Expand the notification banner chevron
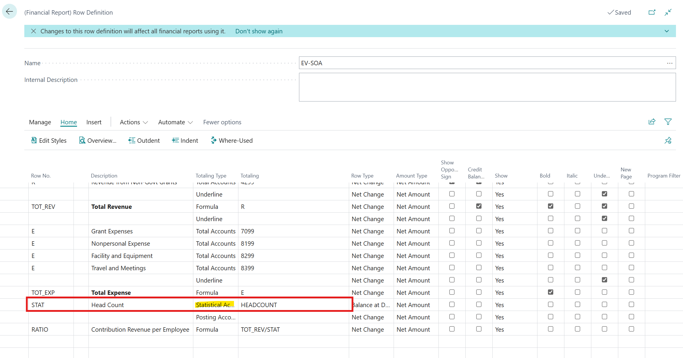This screenshot has width=683, height=358. tap(667, 31)
